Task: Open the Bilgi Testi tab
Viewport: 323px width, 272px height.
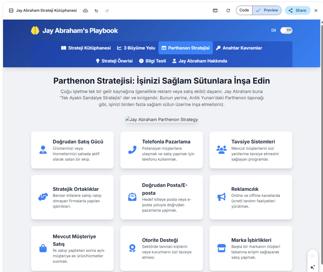Action: pyautogui.click(x=152, y=61)
